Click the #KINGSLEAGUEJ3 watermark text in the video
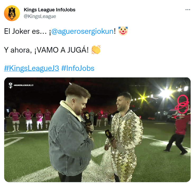This screenshot has height=185, width=193. tap(23, 85)
